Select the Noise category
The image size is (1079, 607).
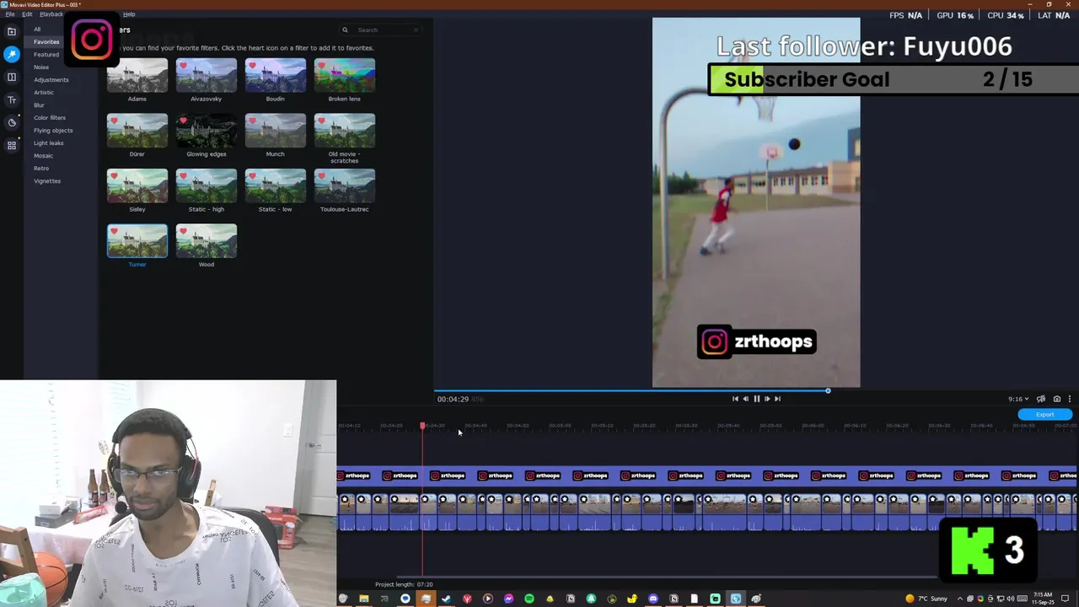(41, 67)
